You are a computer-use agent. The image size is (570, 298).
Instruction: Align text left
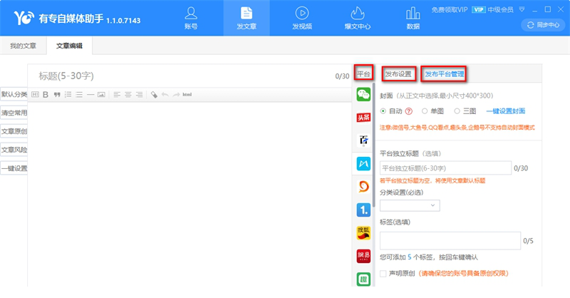(x=117, y=95)
